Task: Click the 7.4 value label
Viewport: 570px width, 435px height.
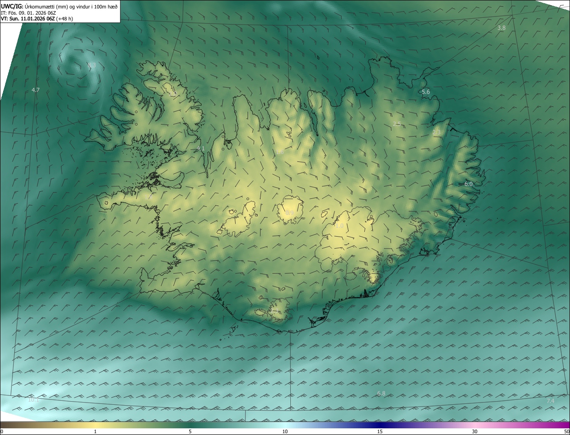Action: pos(550,401)
